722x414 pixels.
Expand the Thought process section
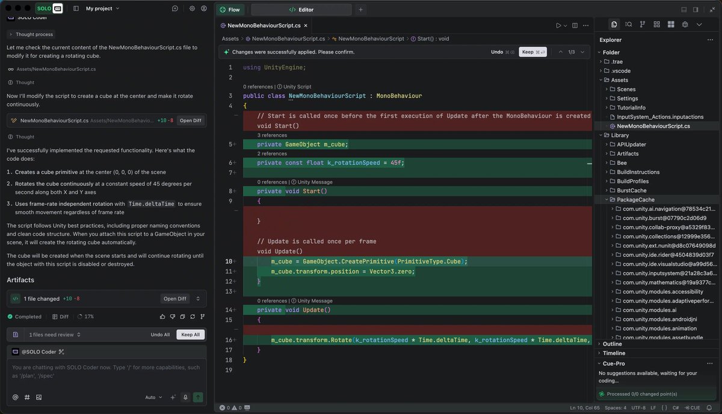pos(31,34)
